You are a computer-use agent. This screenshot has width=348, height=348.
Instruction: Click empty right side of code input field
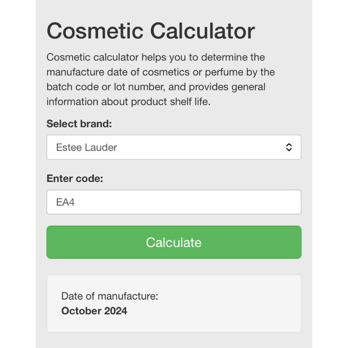(x=222, y=202)
